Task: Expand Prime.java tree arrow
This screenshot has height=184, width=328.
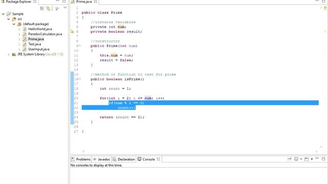Action: coord(19,39)
